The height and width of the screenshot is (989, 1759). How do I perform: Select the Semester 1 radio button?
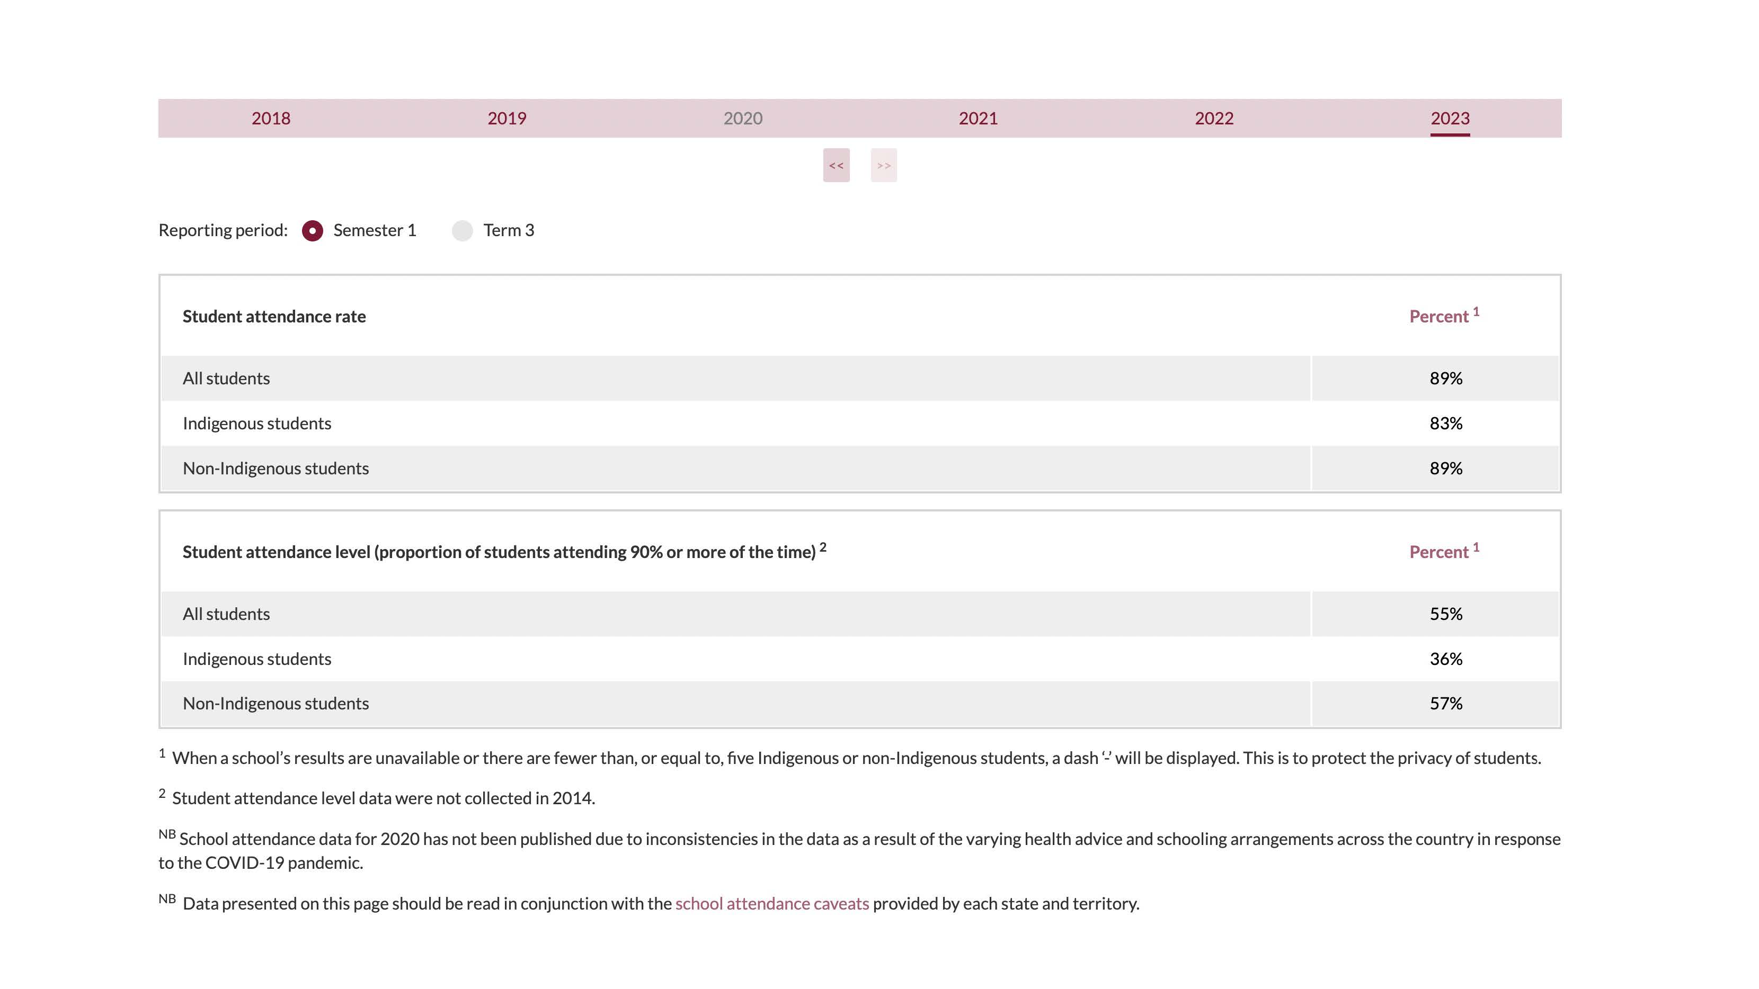click(312, 231)
